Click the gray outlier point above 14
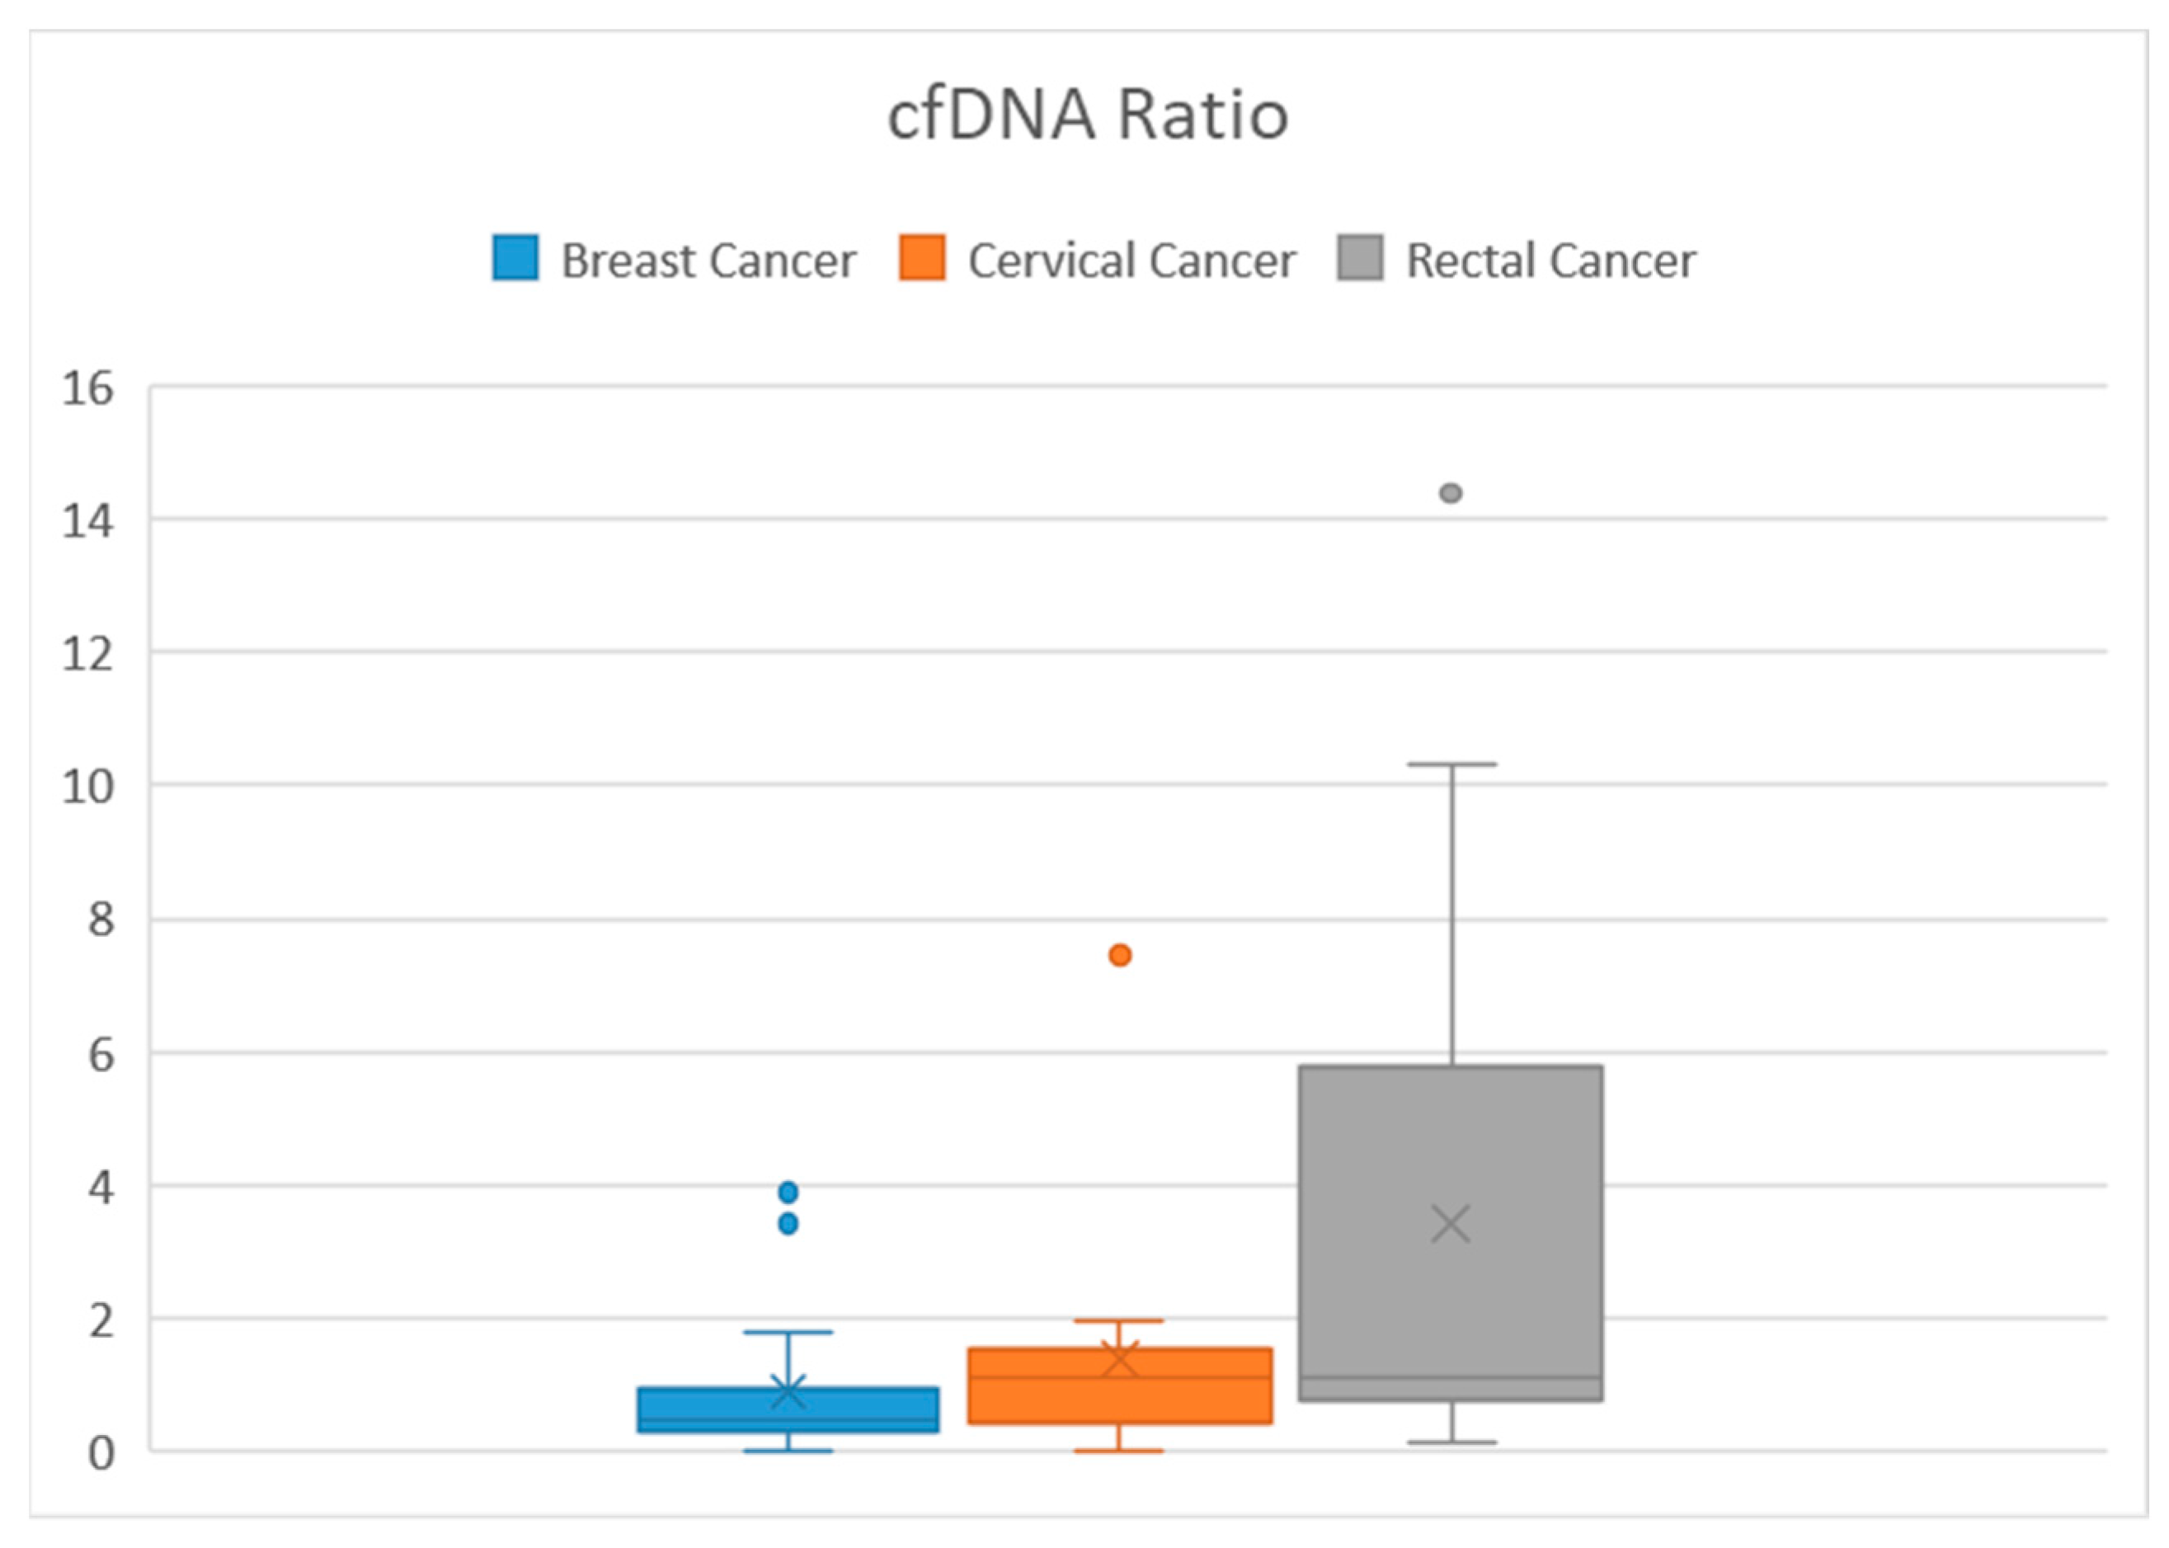 point(1451,493)
